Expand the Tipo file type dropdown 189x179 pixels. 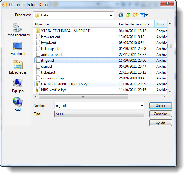point(142,114)
